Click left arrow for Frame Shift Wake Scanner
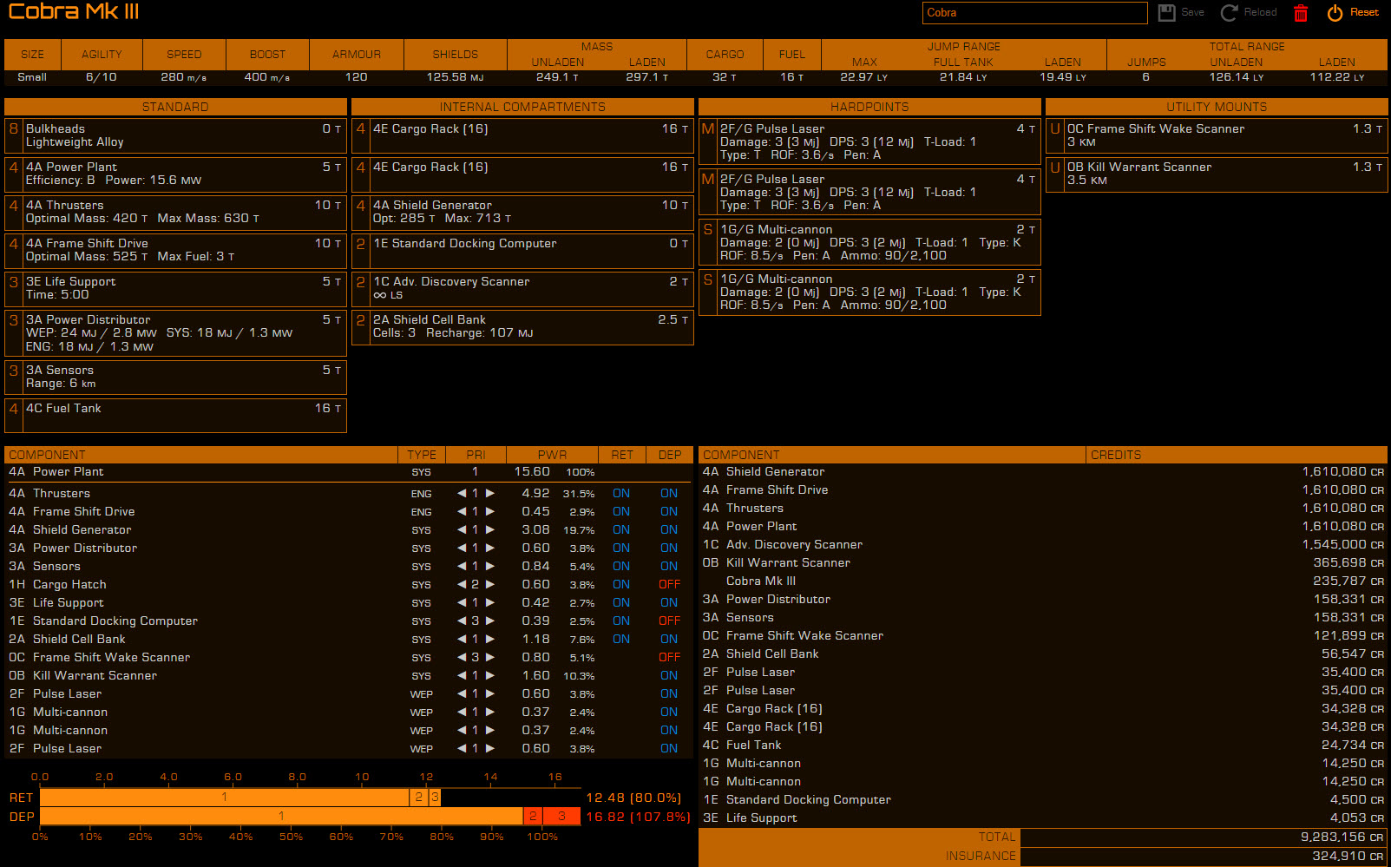This screenshot has height=867, width=1391. [x=462, y=657]
